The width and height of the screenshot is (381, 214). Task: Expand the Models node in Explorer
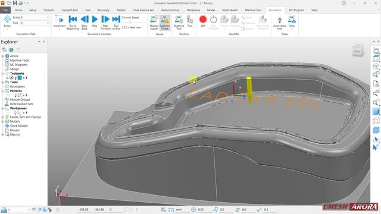[2, 121]
